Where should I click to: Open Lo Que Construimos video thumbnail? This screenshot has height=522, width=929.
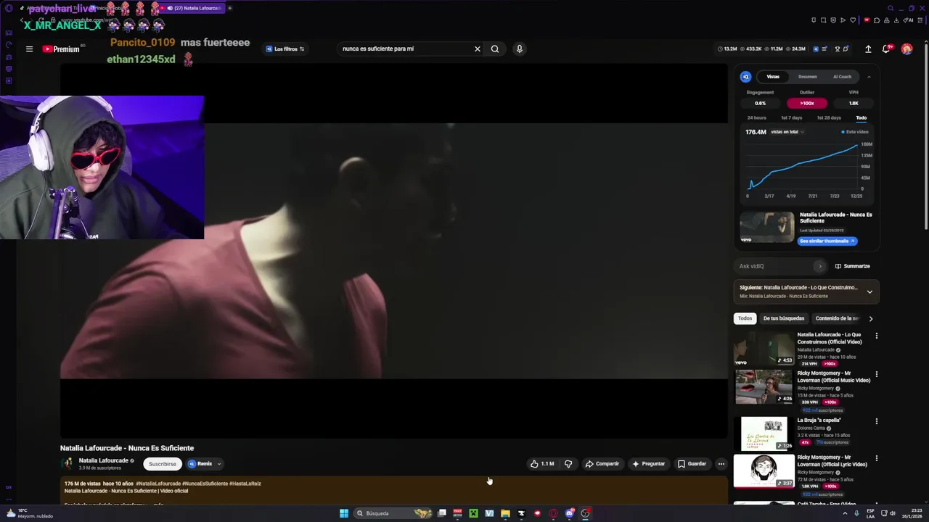(x=764, y=349)
